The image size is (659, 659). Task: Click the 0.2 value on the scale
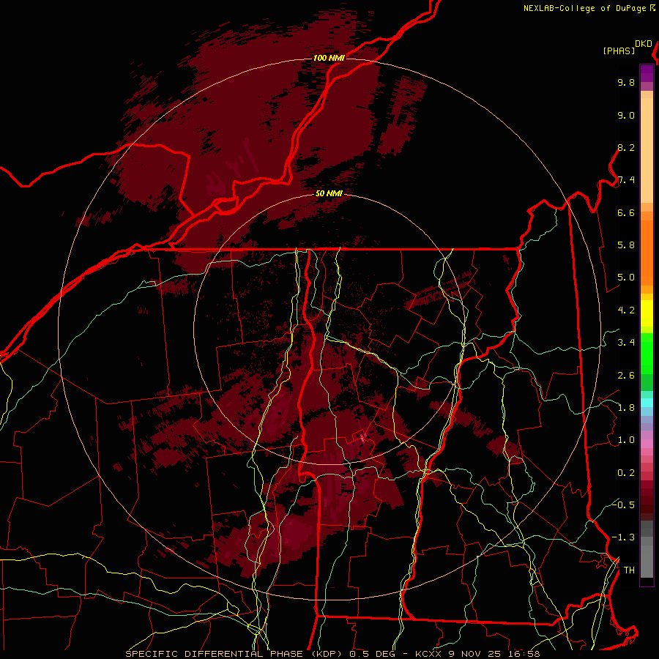[x=626, y=473]
